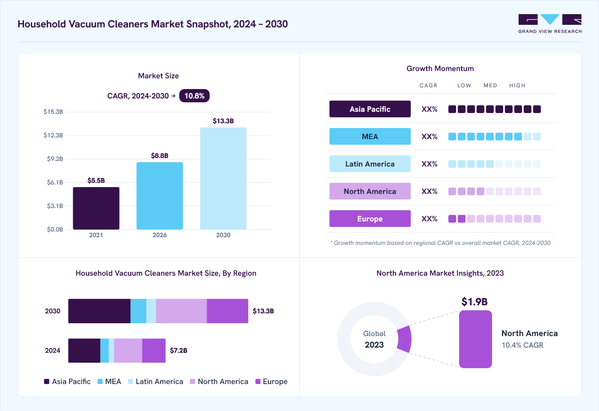Click the Asia Pacific segment of the 2024 bar
This screenshot has height=411, width=599.
click(84, 351)
